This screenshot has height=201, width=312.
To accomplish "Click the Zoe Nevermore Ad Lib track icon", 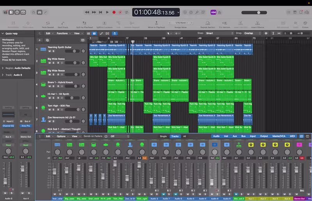I will [43, 119].
